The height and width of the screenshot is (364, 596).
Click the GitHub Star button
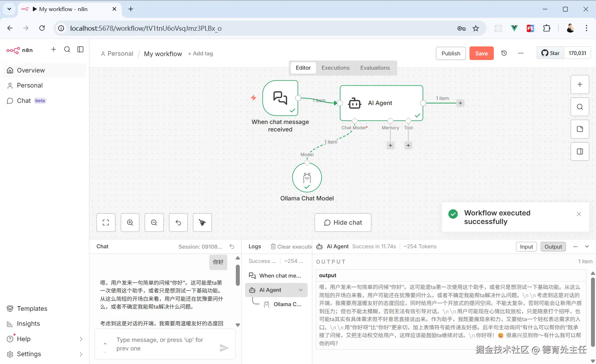click(550, 53)
